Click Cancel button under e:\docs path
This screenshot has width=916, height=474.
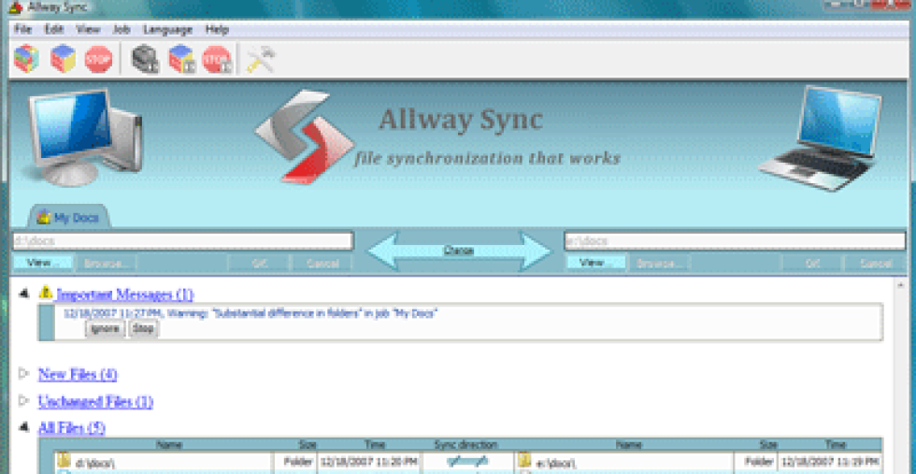[x=875, y=264]
